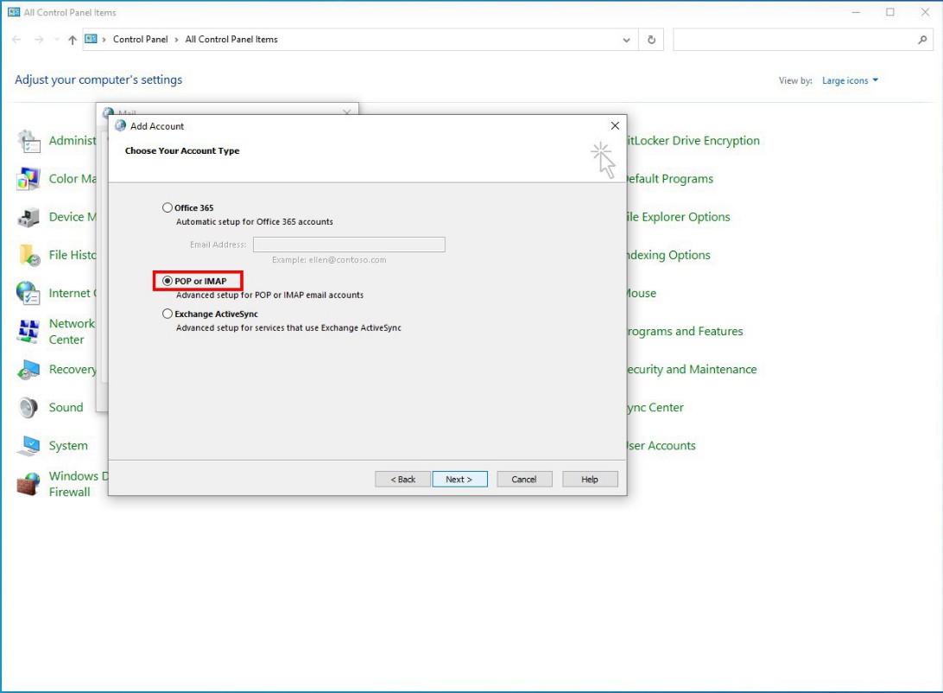Screen dimensions: 943x693
Task: Open Programs and Features link
Action: coord(685,332)
